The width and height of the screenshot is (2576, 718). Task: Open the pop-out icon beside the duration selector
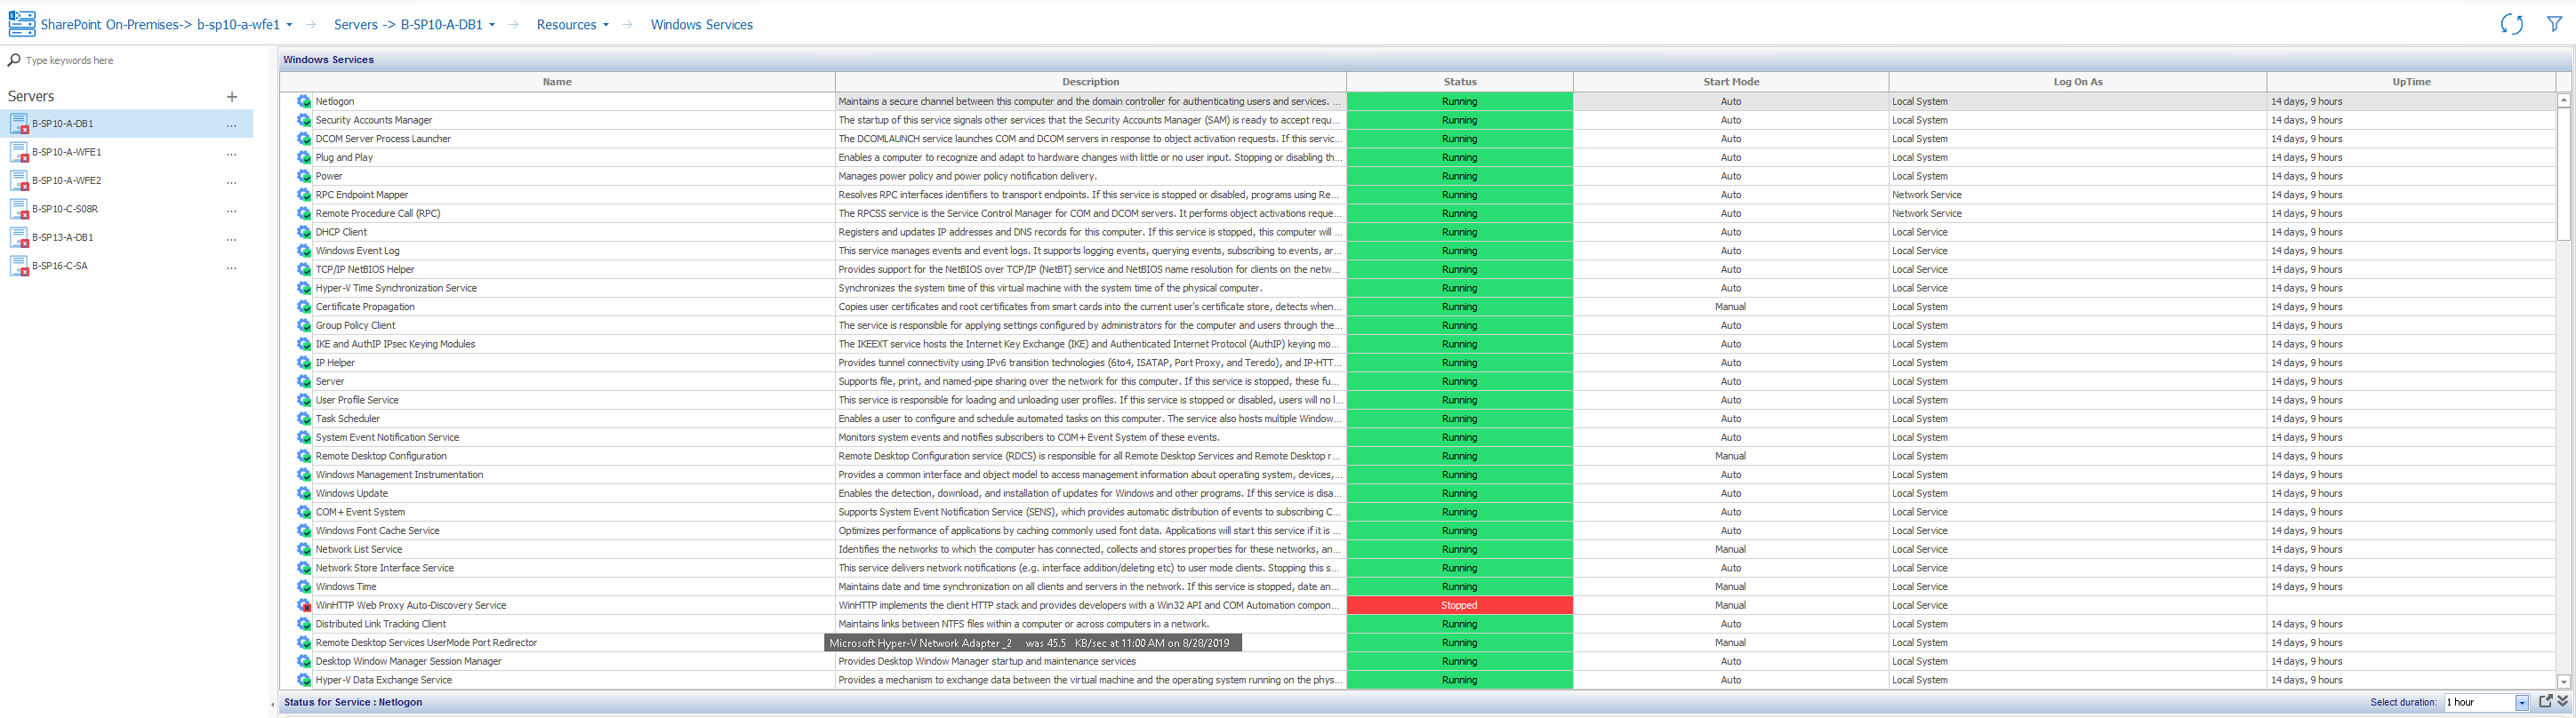click(2546, 702)
